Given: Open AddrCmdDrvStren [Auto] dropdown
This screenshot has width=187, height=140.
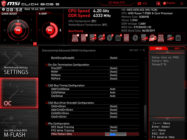Looking at the screenshot, I should click(x=113, y=110).
